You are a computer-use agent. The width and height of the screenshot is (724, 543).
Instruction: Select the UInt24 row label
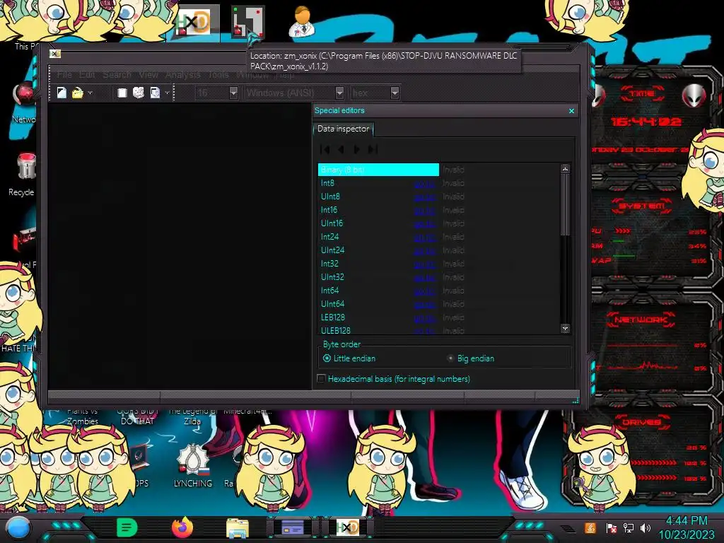tap(332, 250)
